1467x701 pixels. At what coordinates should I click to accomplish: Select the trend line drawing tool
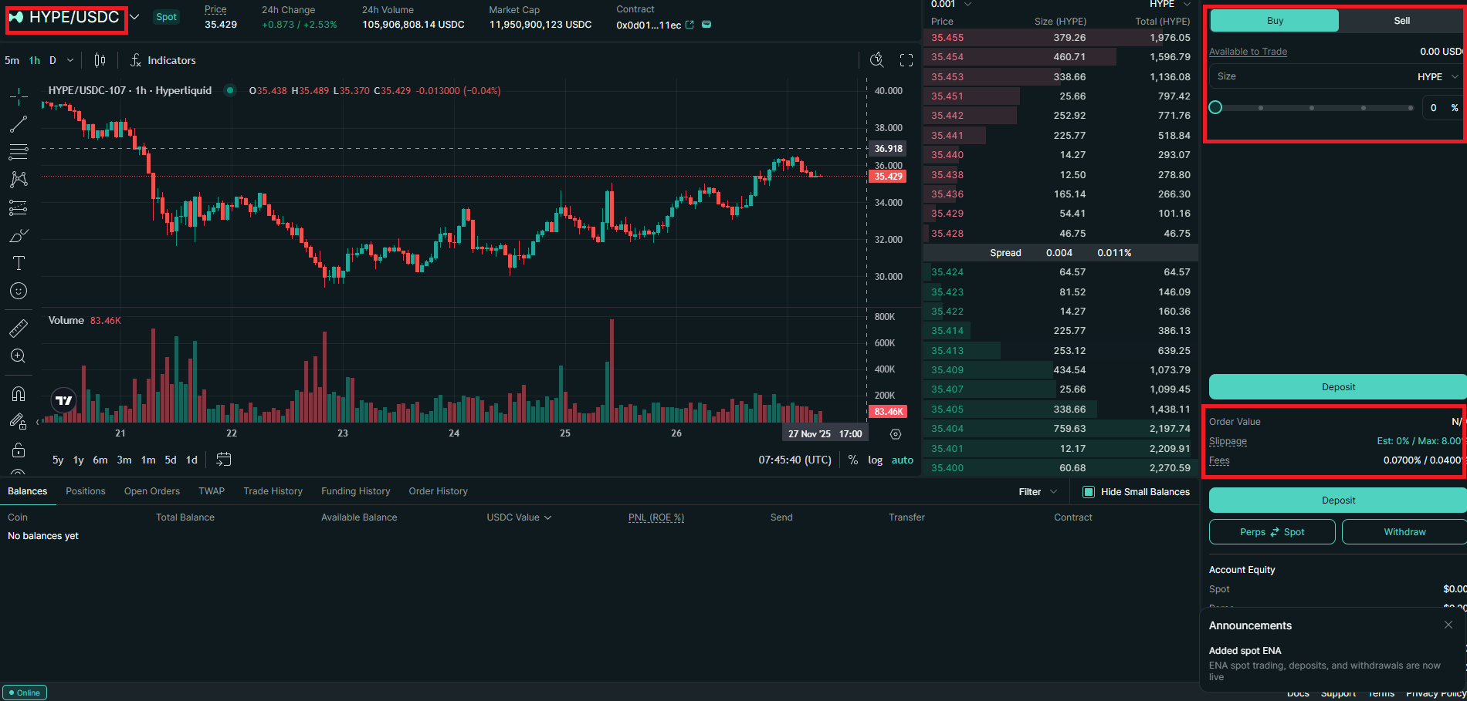click(x=19, y=124)
